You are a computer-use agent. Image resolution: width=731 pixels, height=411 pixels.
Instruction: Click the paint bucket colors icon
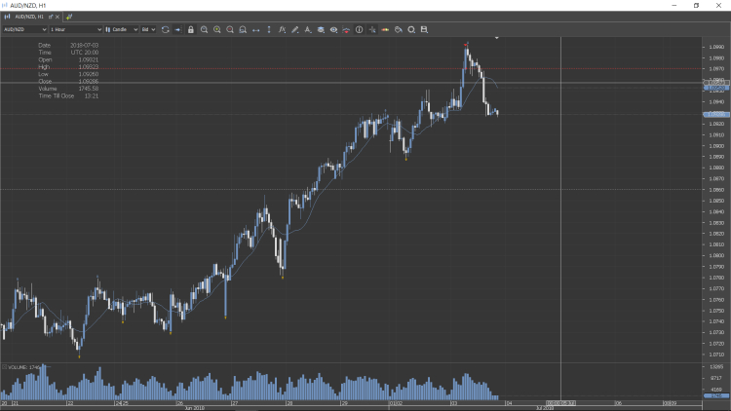point(398,29)
